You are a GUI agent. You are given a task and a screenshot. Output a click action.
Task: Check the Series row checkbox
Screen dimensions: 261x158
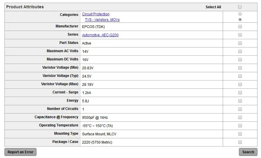point(240,35)
